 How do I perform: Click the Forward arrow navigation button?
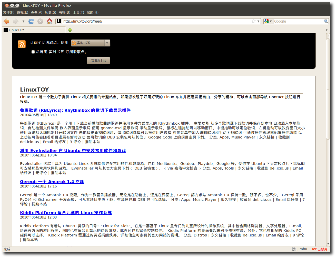pos(16,21)
